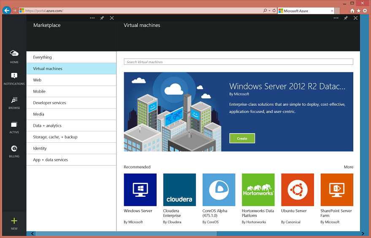Select Virtual machines category
This screenshot has width=371, height=238.
(x=71, y=69)
